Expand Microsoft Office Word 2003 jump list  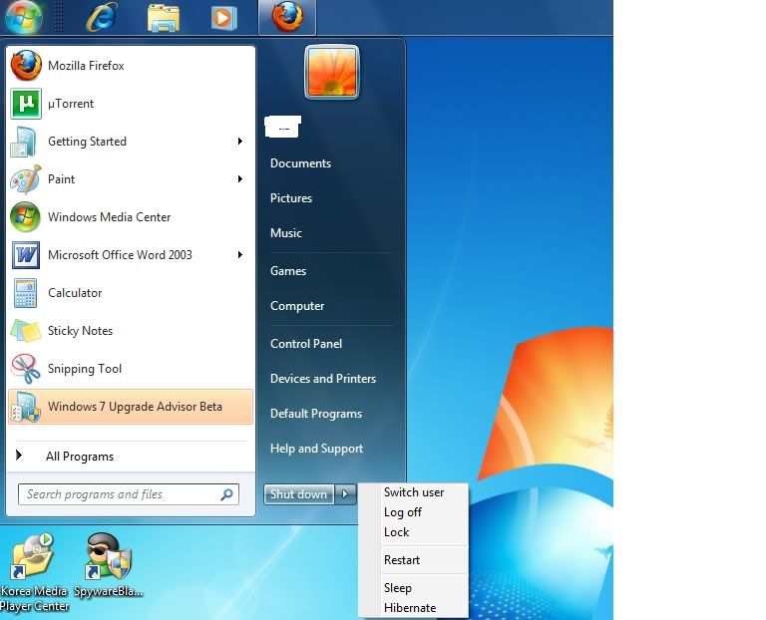(240, 255)
